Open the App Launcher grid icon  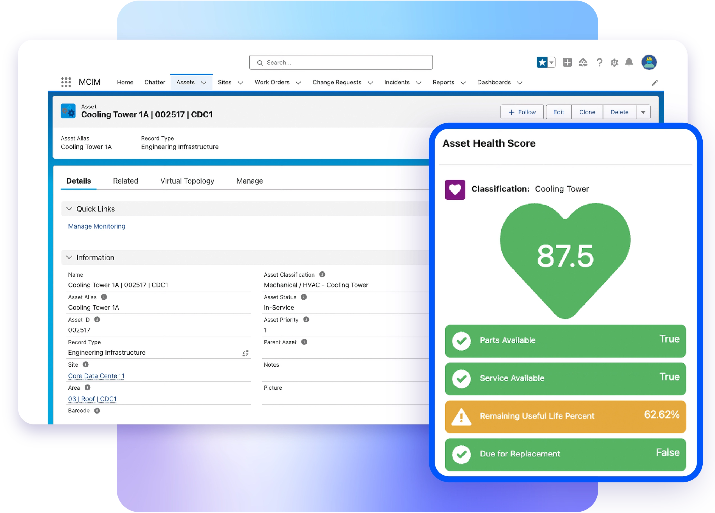[66, 82]
